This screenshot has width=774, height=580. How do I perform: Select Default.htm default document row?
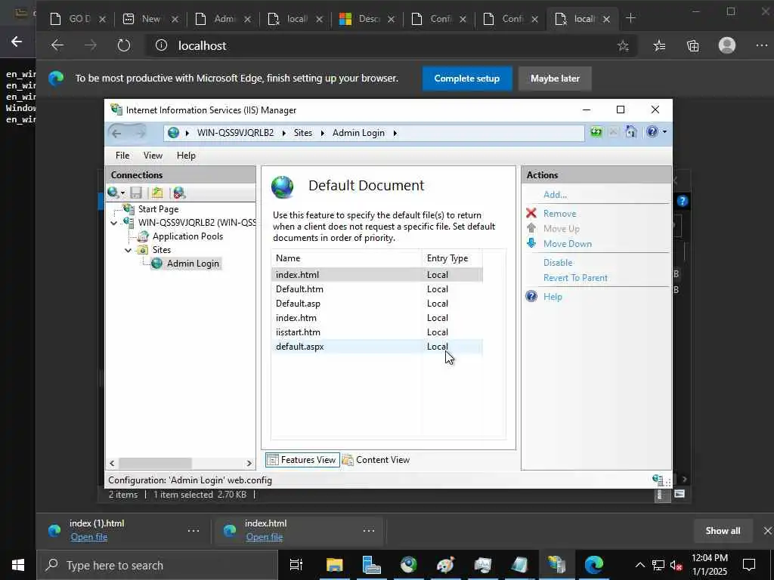coord(377,289)
